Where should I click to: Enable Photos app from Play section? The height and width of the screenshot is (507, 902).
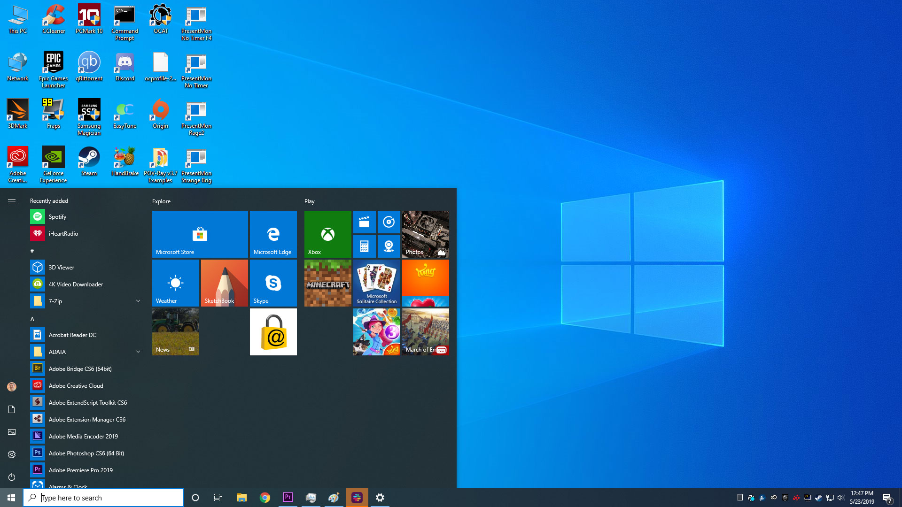[426, 234]
